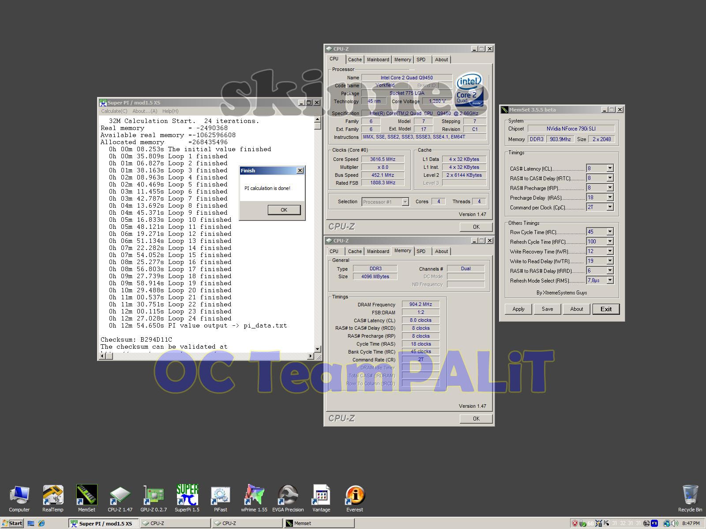The width and height of the screenshot is (706, 529).
Task: Click OK in the Finish dialog
Action: click(x=284, y=210)
